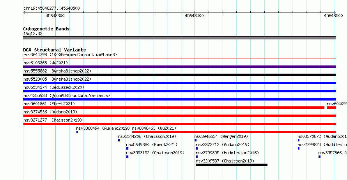Click the blue nsv4255933 variant bar
Image resolution: width=347 pixels, height=180 pixels.
179,99
